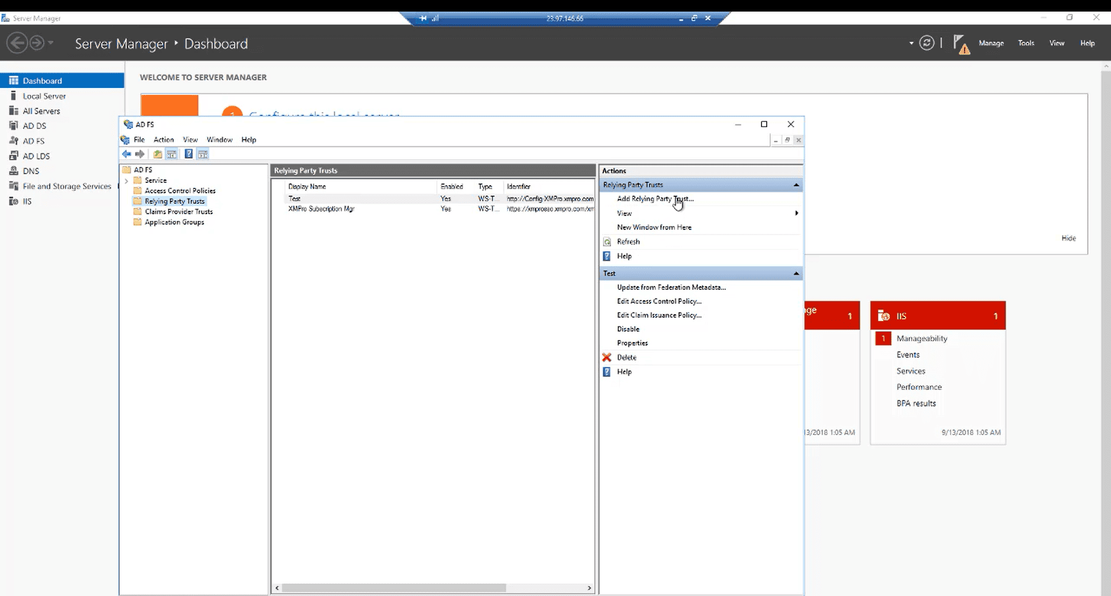The width and height of the screenshot is (1111, 596).
Task: Select Claims Provider Trusts folder
Action: 178,212
